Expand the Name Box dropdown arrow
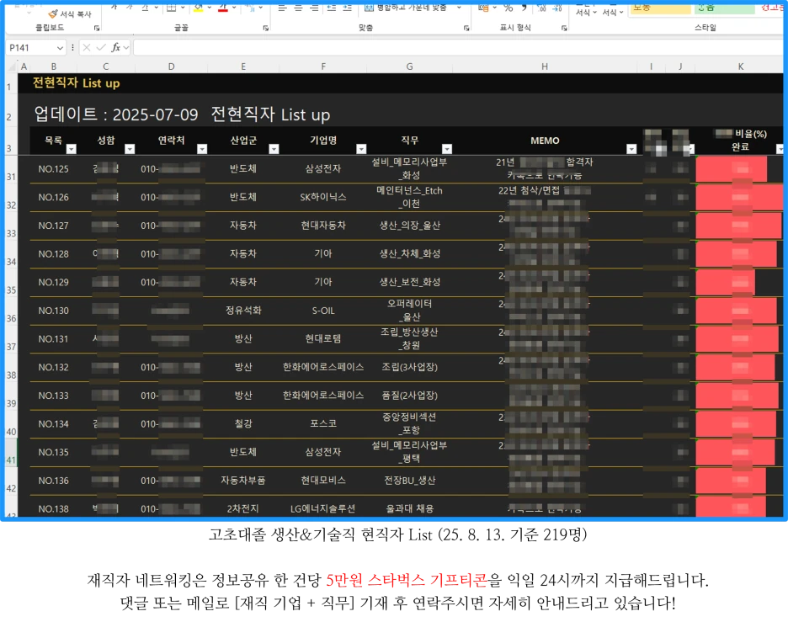The height and width of the screenshot is (622, 788). pos(60,48)
